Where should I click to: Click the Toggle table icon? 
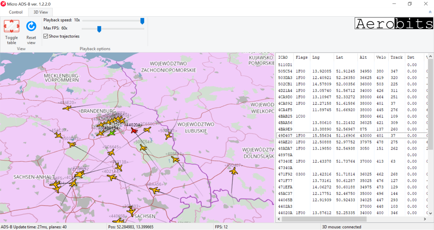[x=11, y=26]
